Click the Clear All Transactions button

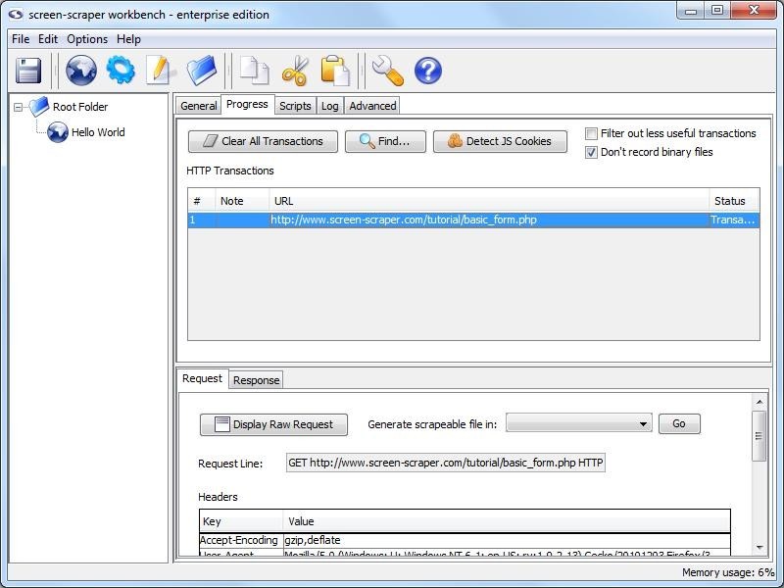(263, 141)
